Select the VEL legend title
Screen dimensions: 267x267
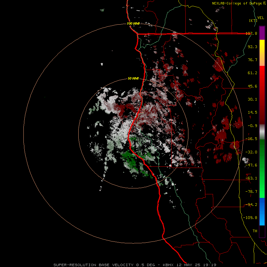point(260,18)
